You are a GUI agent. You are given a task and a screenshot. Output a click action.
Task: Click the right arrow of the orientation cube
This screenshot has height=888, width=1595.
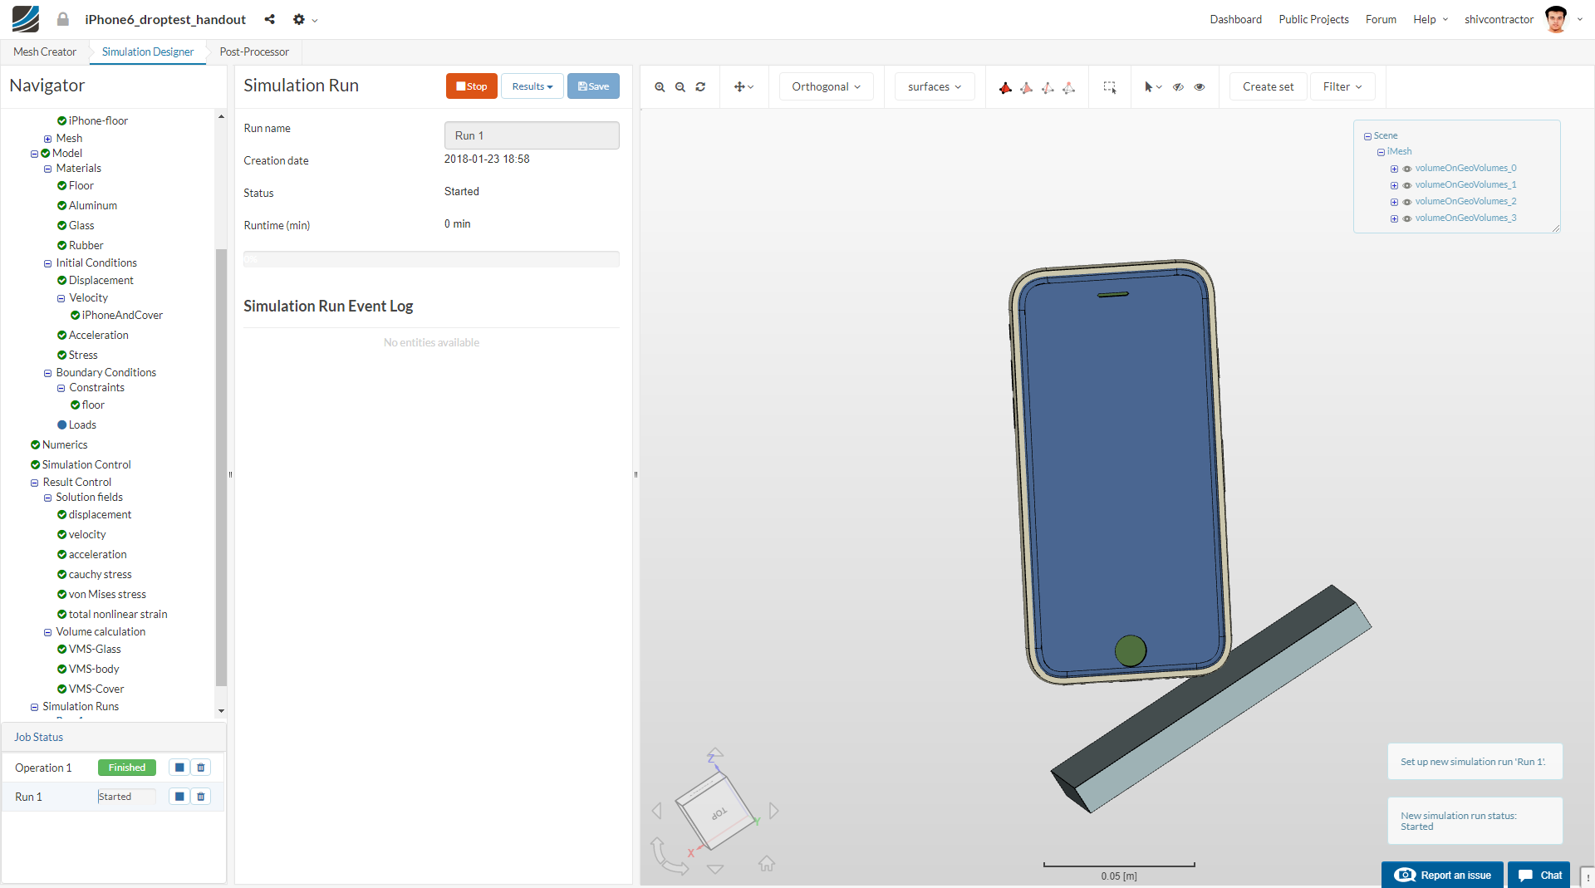tap(773, 811)
